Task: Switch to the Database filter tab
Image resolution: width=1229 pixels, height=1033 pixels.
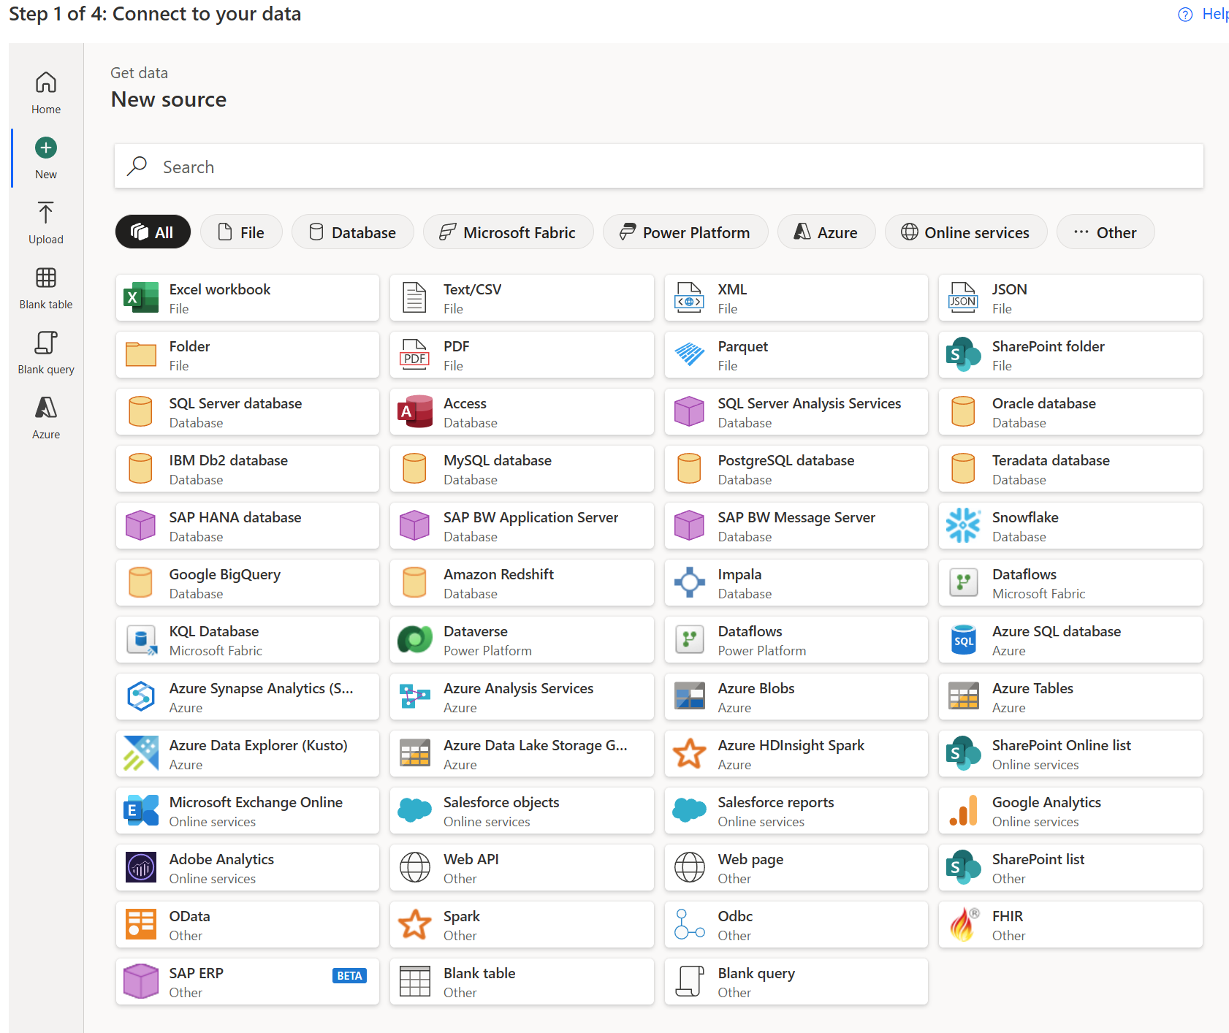Action: coord(353,232)
